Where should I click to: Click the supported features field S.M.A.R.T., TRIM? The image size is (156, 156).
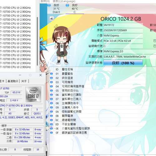[x=130, y=57]
